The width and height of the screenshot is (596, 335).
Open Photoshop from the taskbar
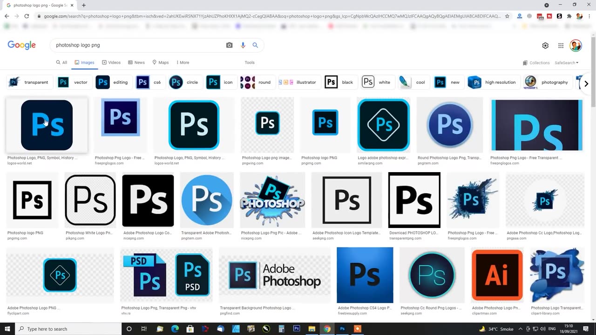pyautogui.click(x=342, y=329)
